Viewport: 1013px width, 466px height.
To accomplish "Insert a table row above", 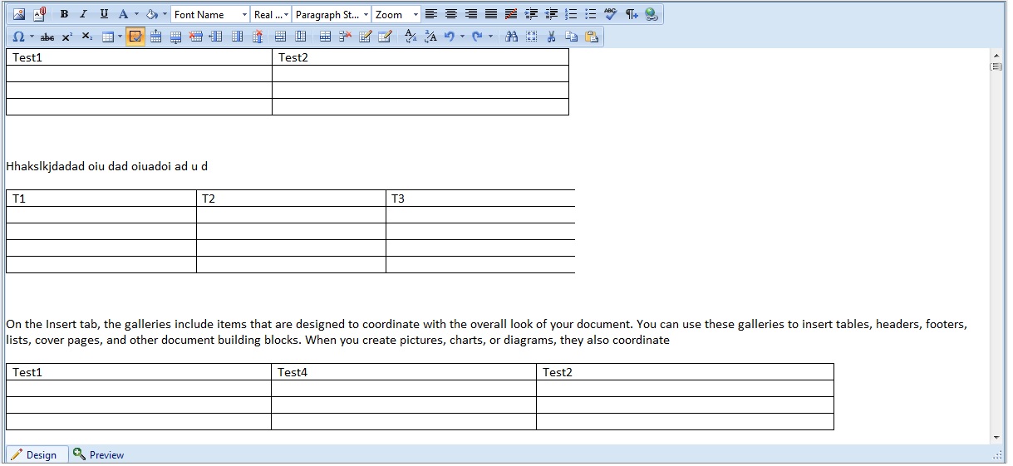I will click(155, 37).
